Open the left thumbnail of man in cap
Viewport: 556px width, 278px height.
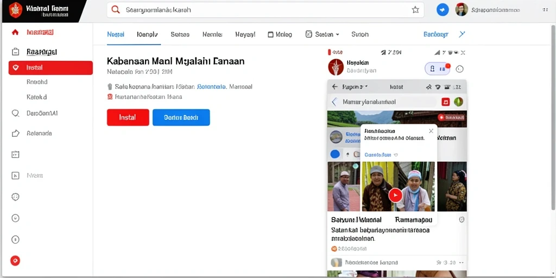coord(344,187)
